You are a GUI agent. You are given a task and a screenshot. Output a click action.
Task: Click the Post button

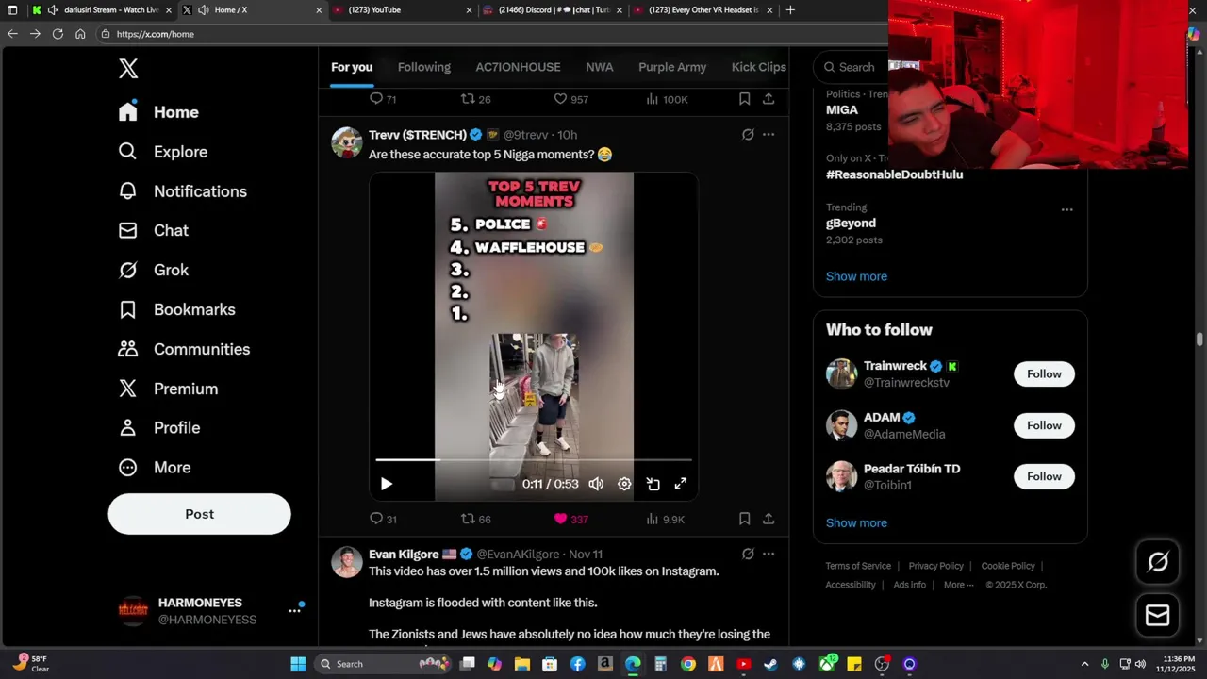point(199,514)
